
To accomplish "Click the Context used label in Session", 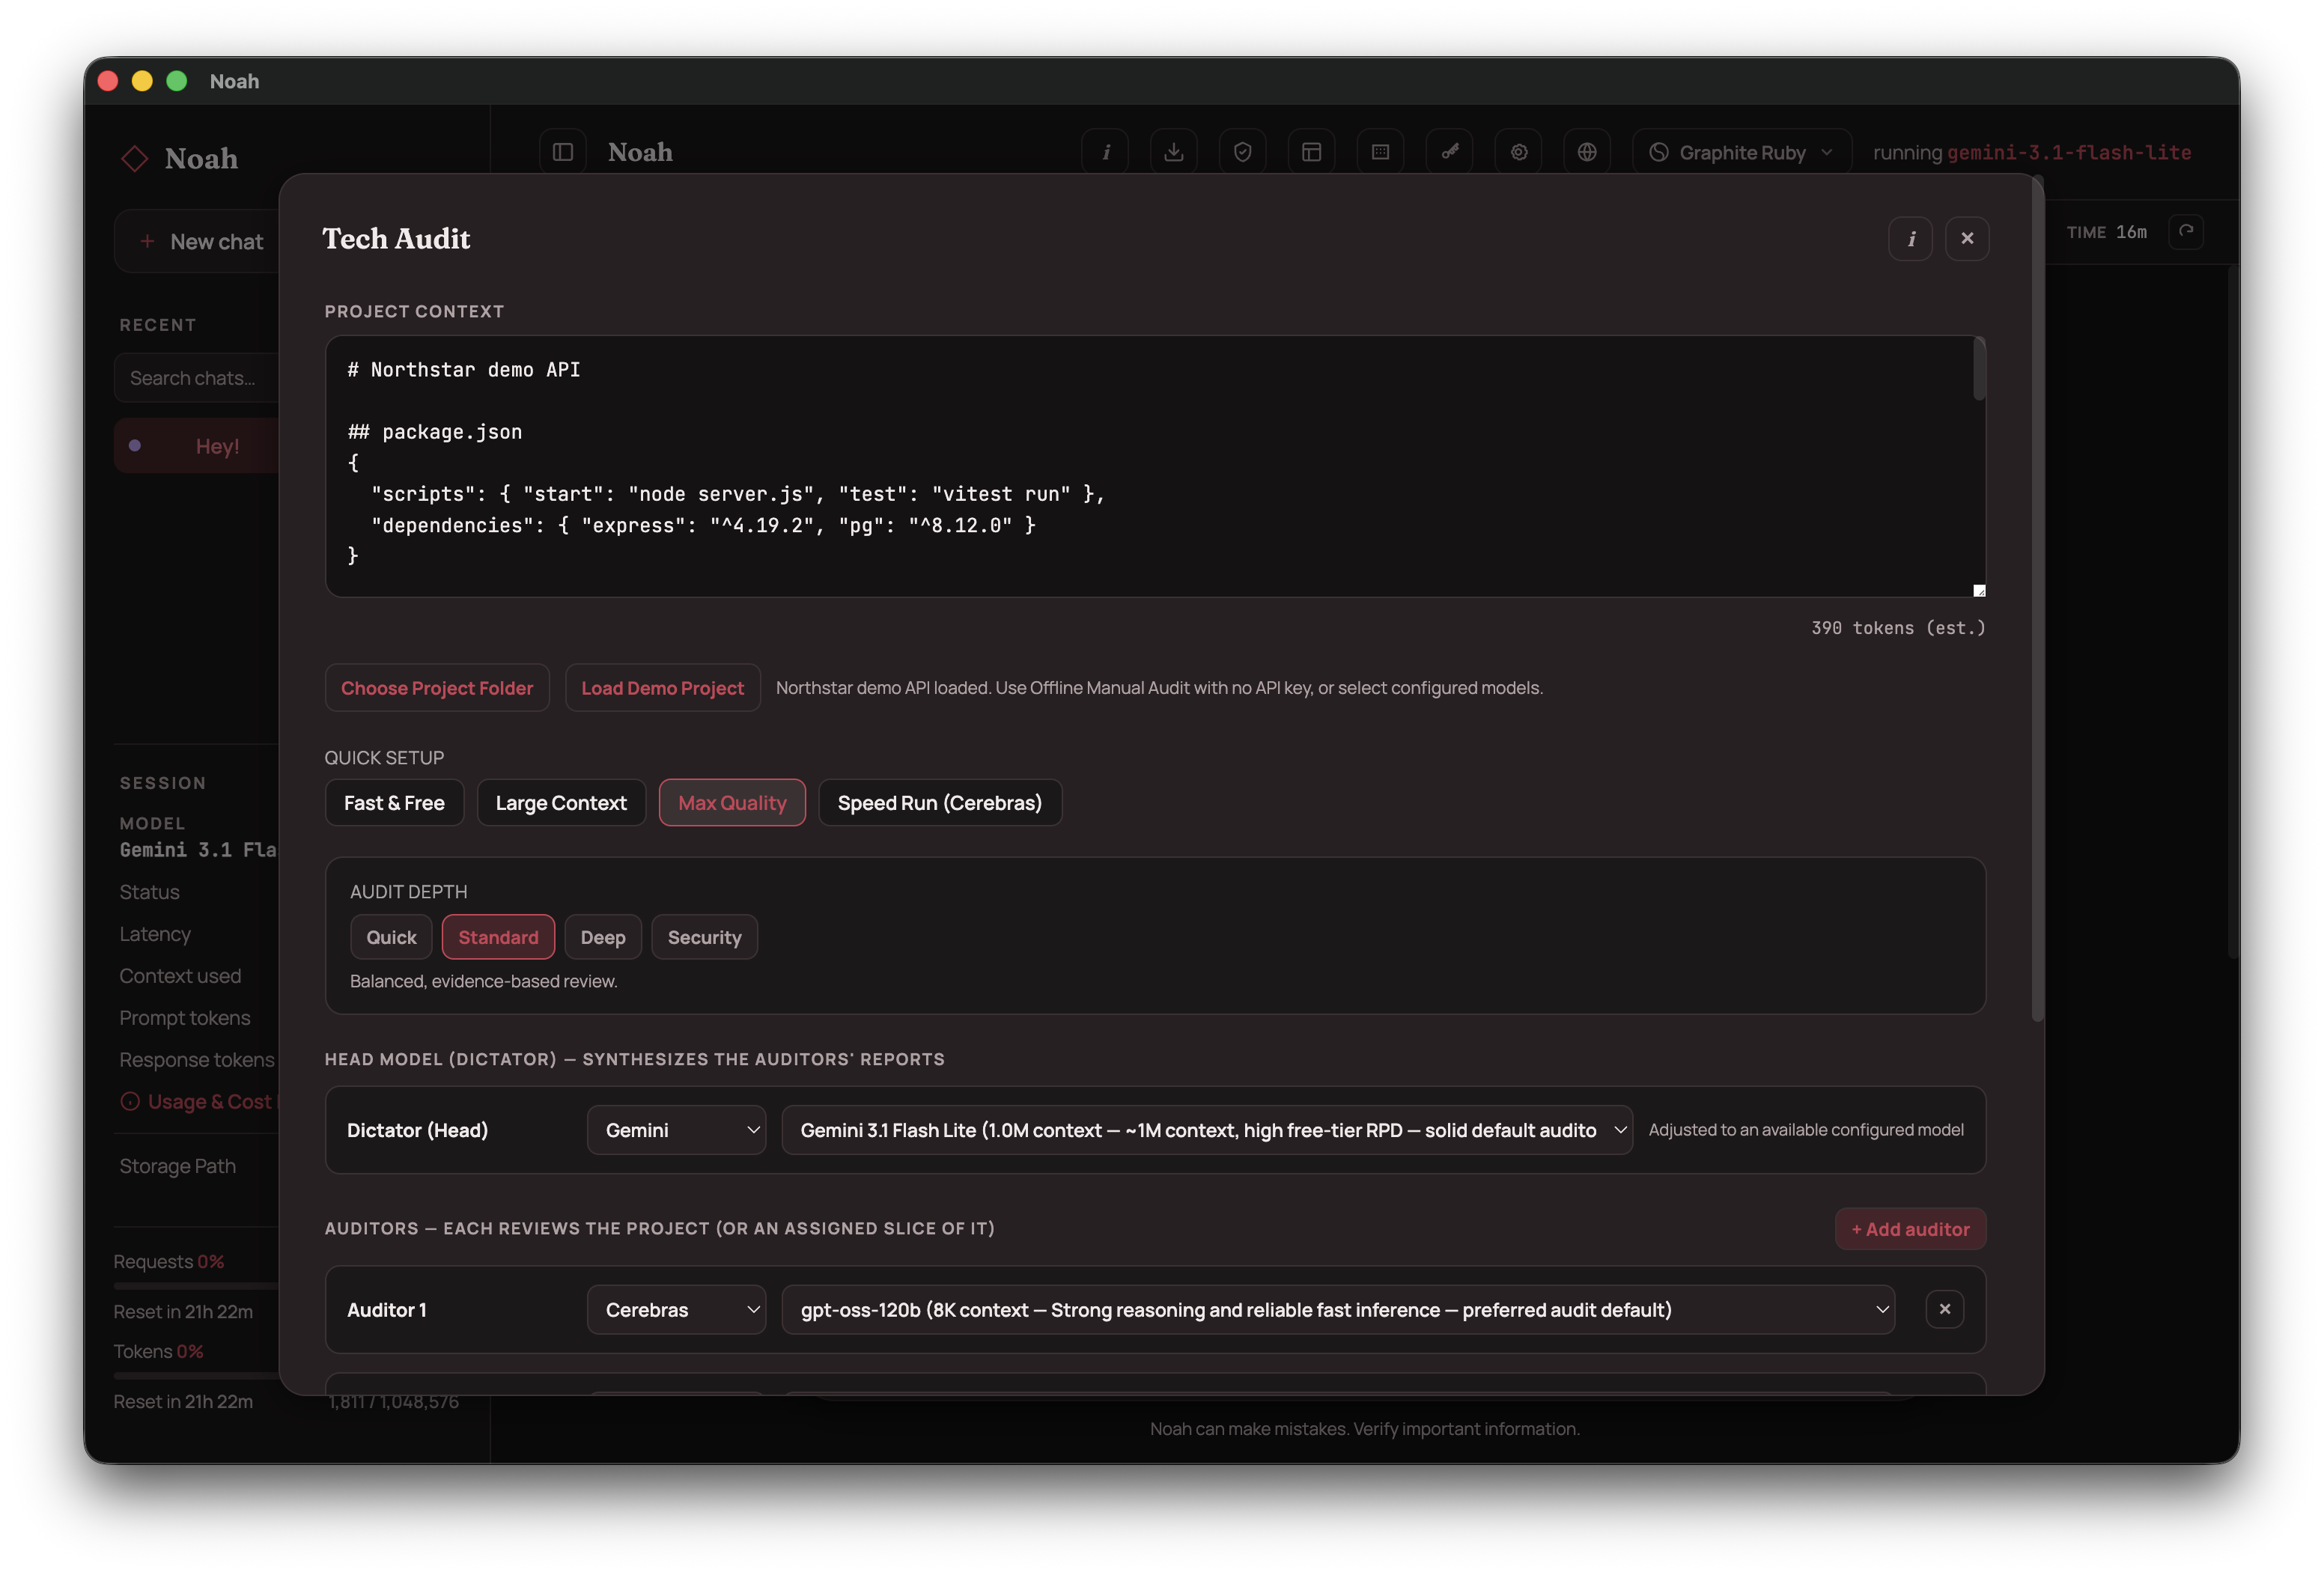I will [x=180, y=976].
